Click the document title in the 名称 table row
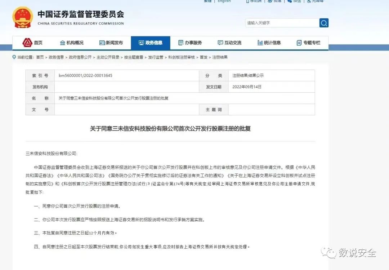389x270 pixels. tap(113, 98)
